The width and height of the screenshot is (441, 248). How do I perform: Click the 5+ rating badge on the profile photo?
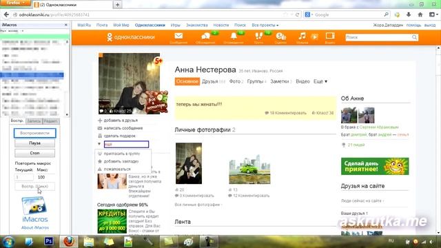pos(158,61)
